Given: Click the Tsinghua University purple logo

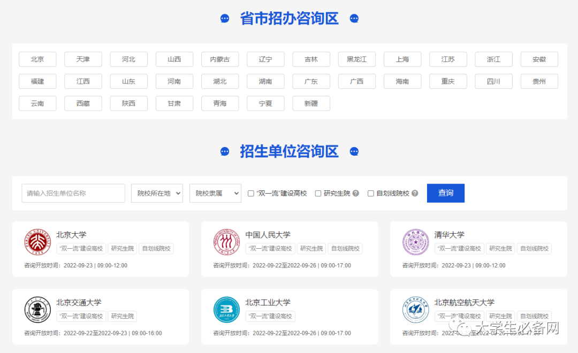Looking at the screenshot, I should (x=415, y=242).
